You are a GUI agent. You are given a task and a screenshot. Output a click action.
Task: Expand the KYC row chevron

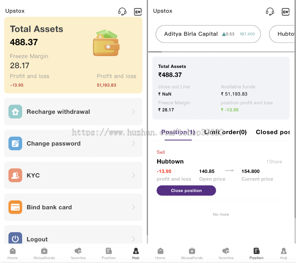(x=134, y=175)
